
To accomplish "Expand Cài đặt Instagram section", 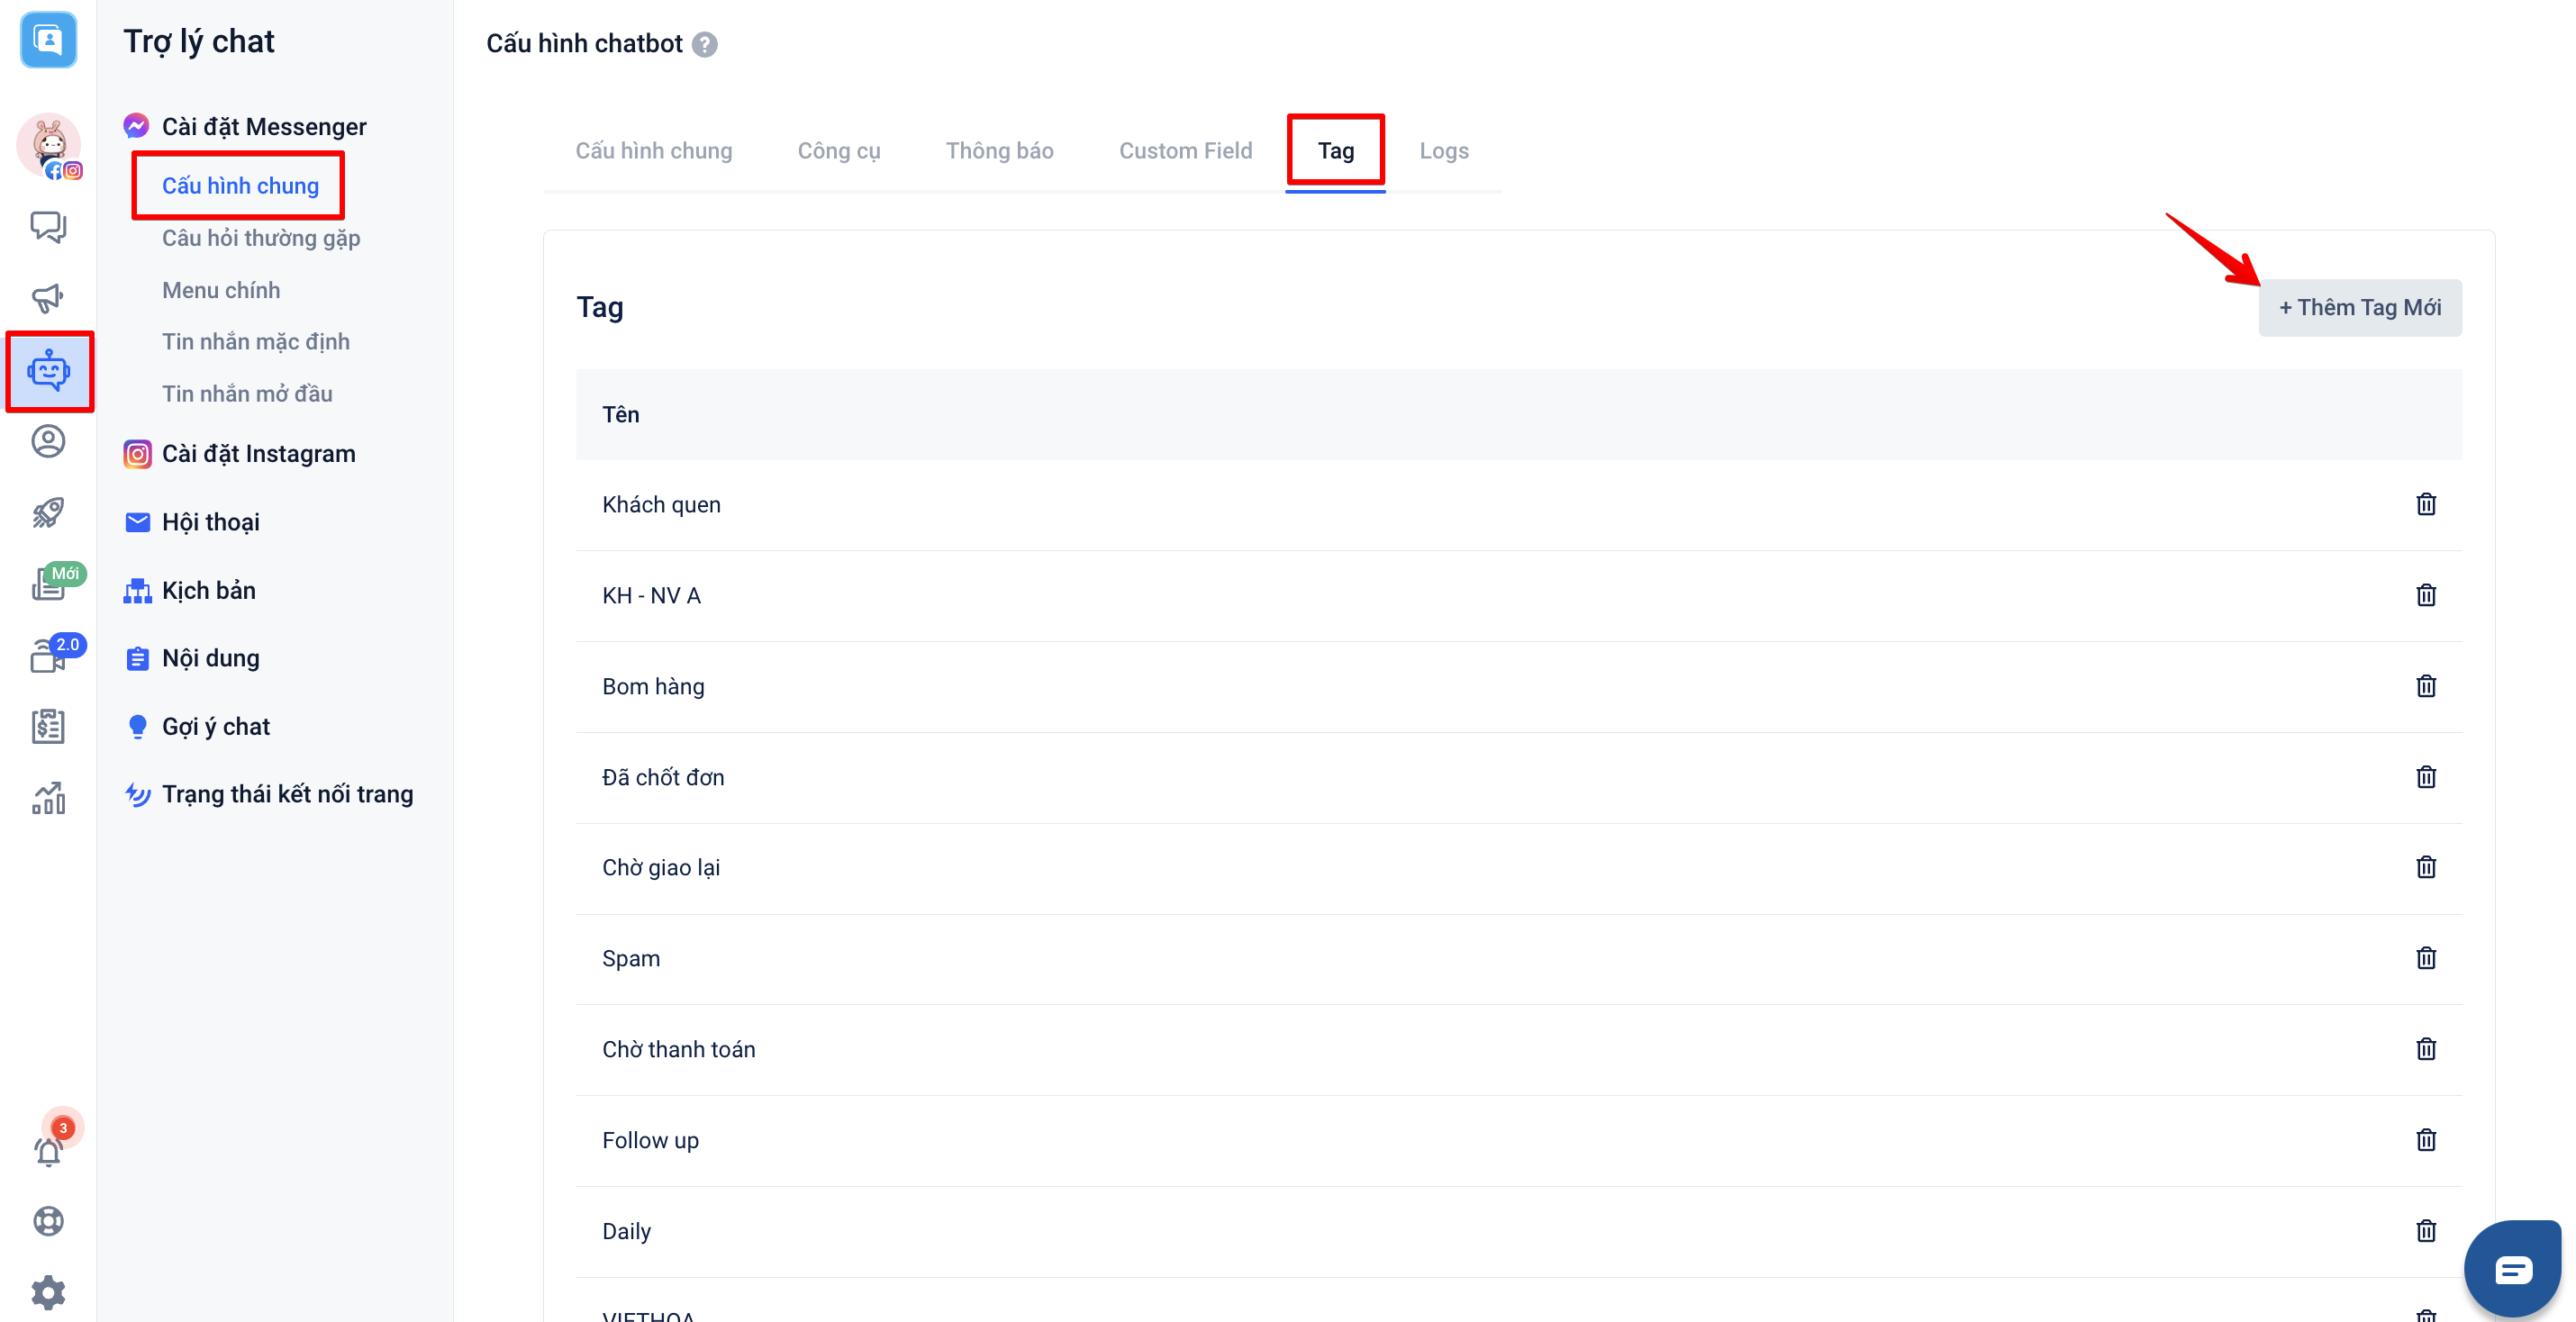I will click(258, 454).
